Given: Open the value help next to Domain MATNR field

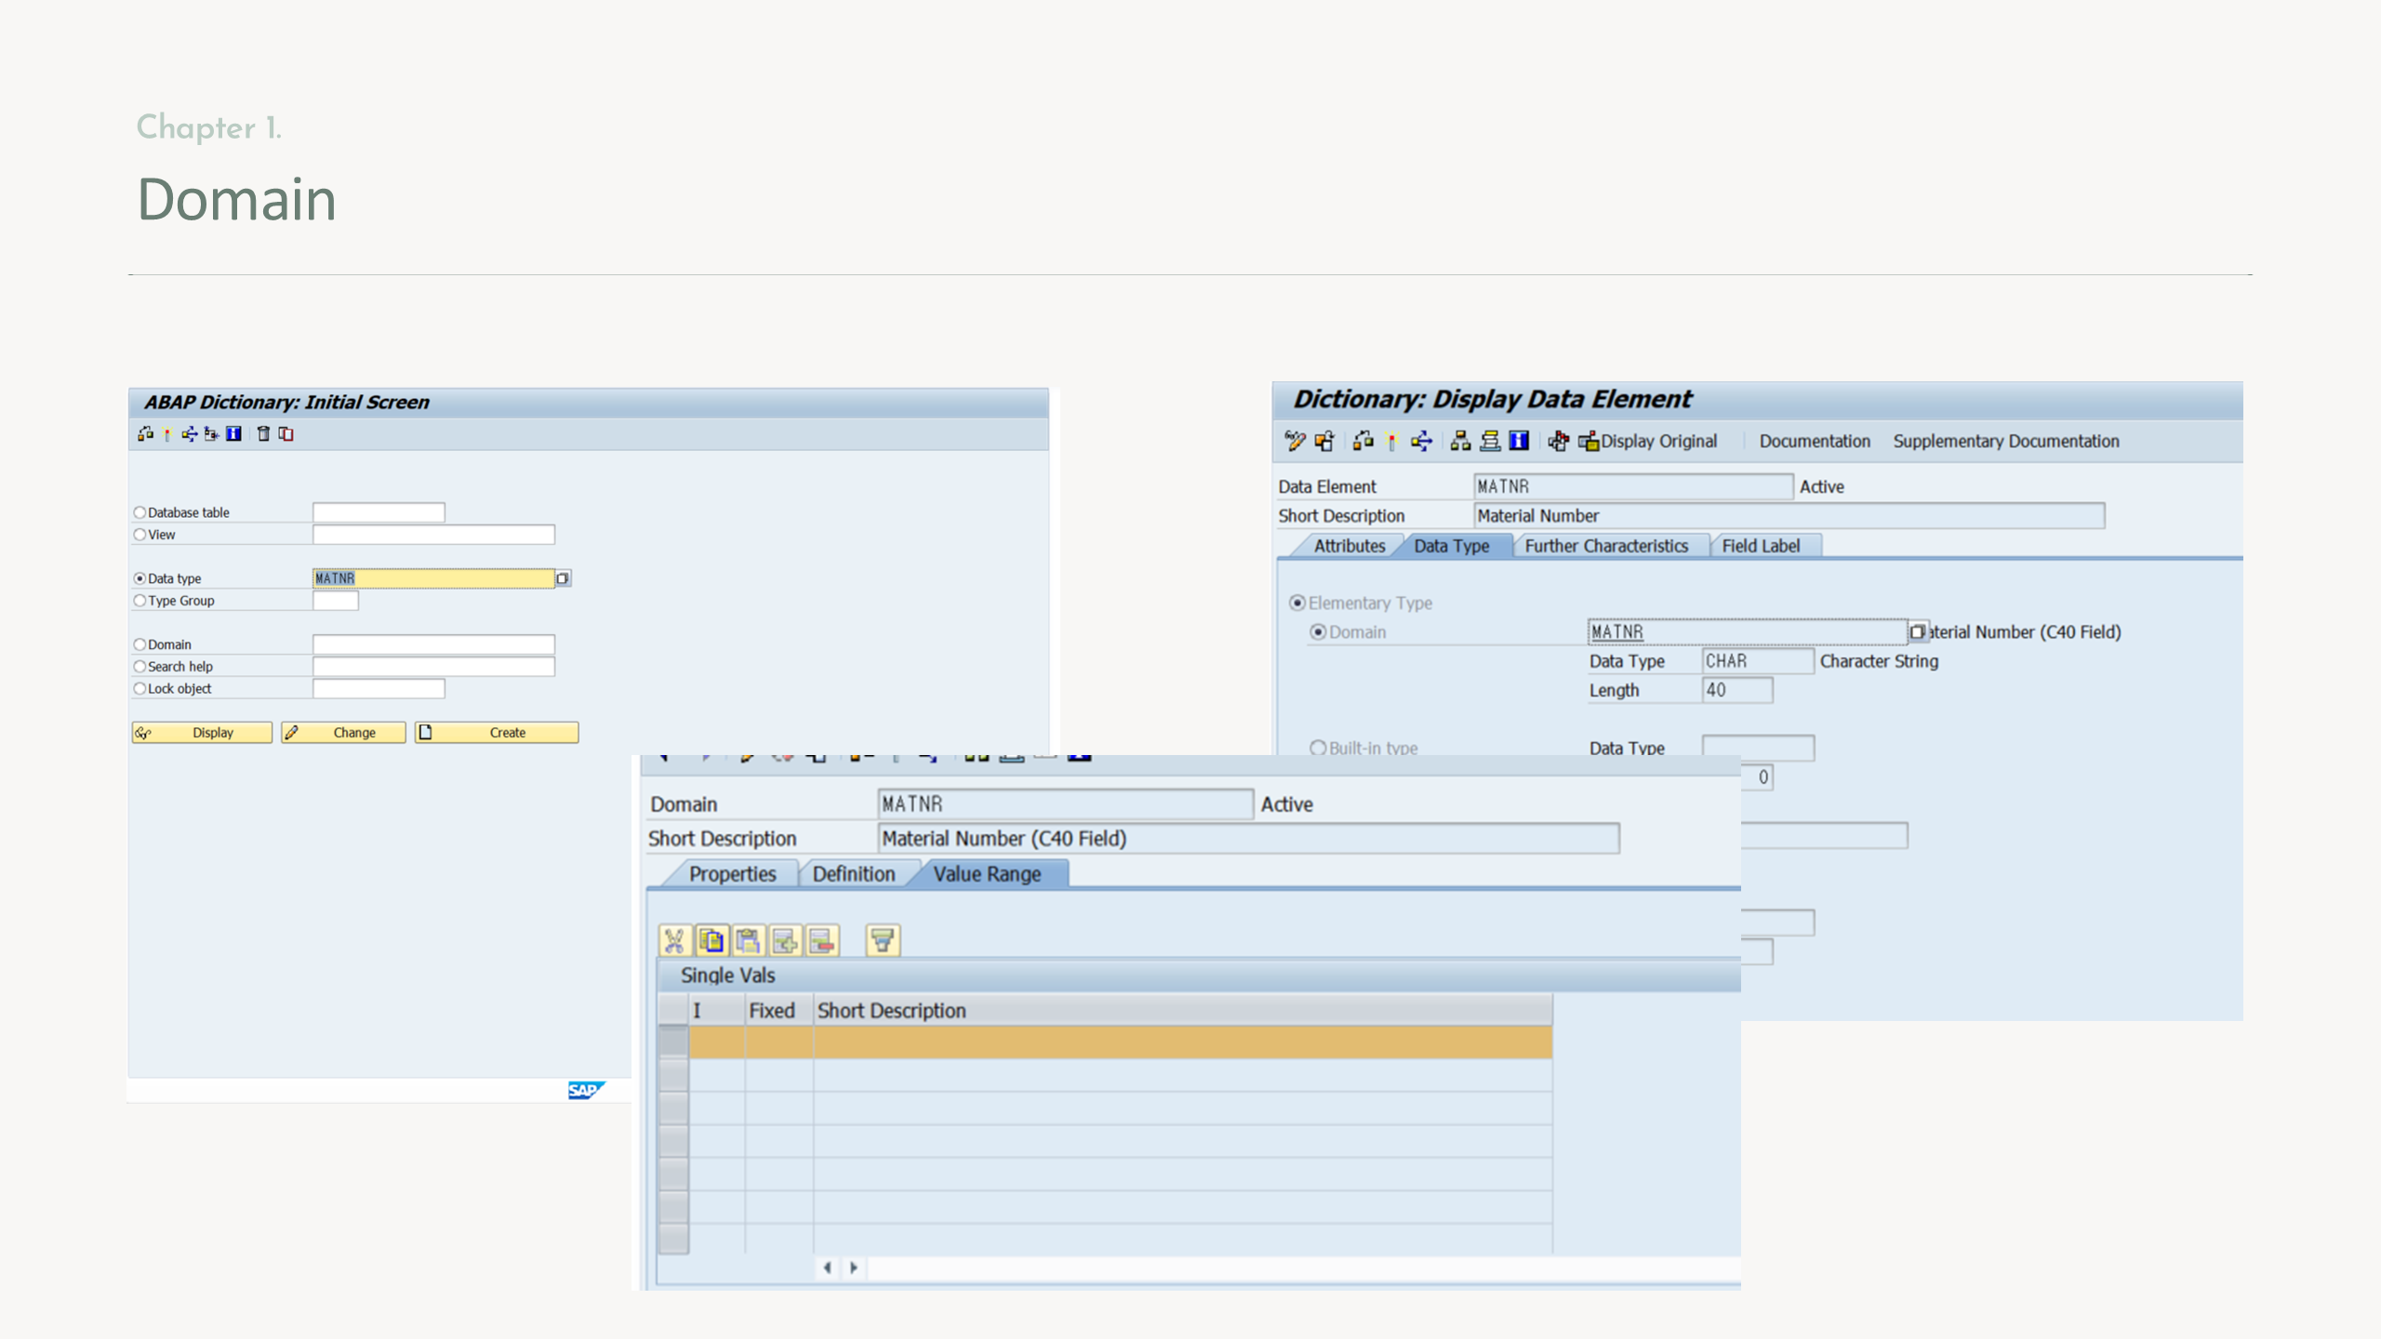Looking at the screenshot, I should click(1917, 632).
